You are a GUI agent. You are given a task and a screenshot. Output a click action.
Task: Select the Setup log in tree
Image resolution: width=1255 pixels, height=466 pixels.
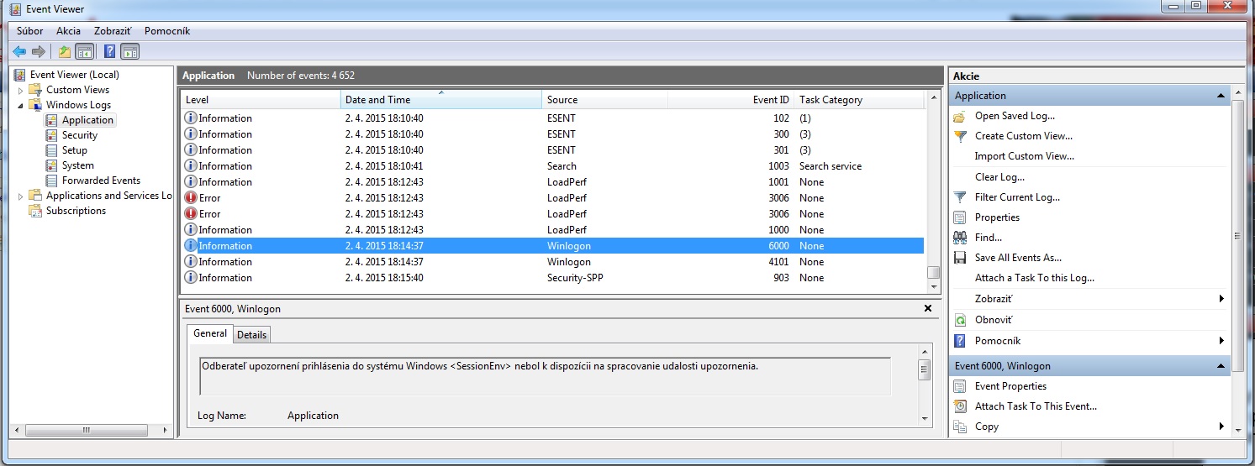[74, 150]
